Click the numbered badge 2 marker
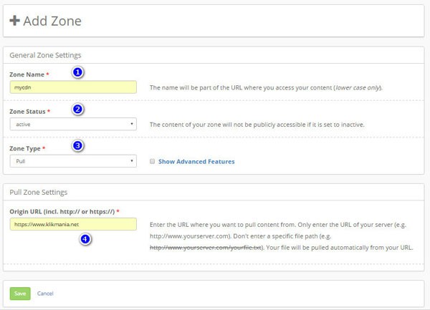The height and width of the screenshot is (310, 430). coord(78,110)
